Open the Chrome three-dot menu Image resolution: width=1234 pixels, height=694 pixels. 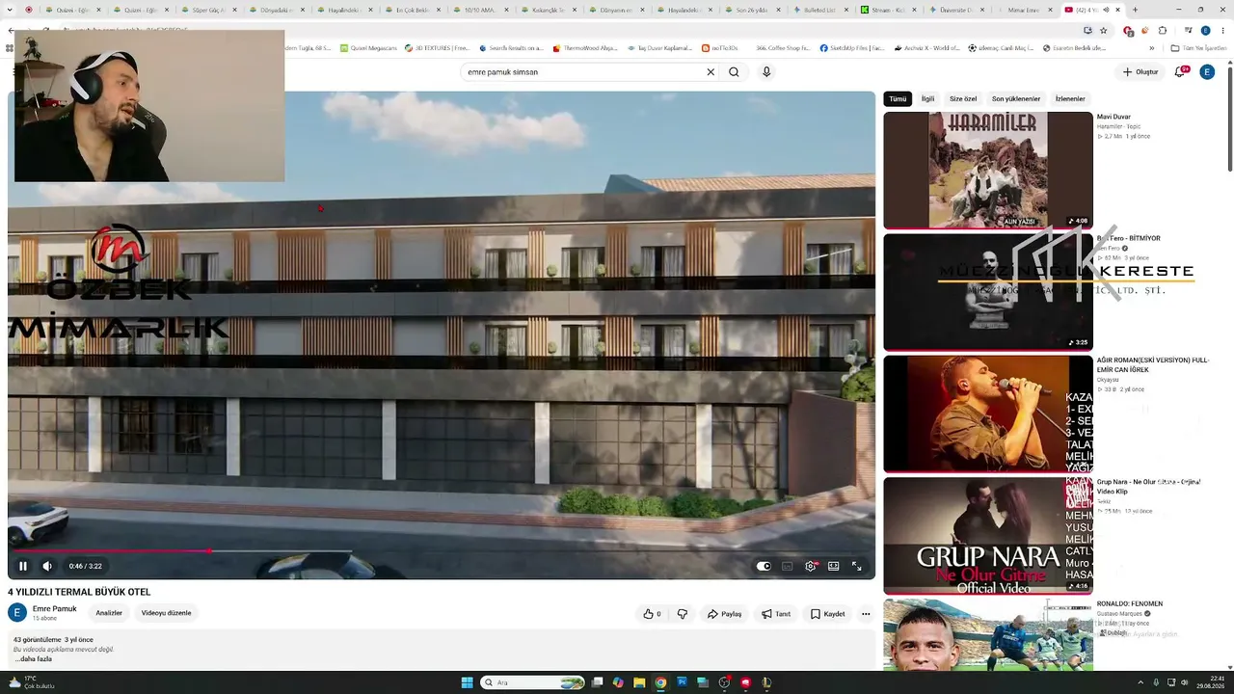click(x=1222, y=31)
